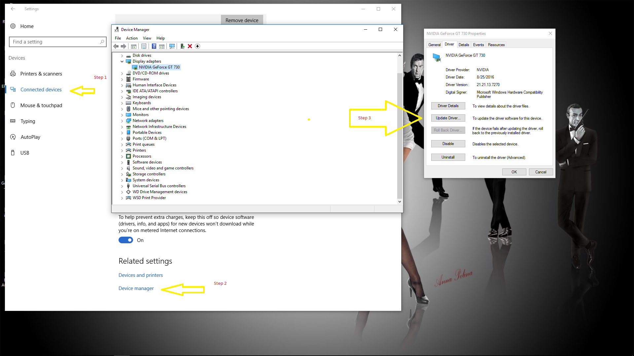Image resolution: width=634 pixels, height=356 pixels.
Task: Click the AutoPlay sidebar icon
Action: click(x=13, y=137)
